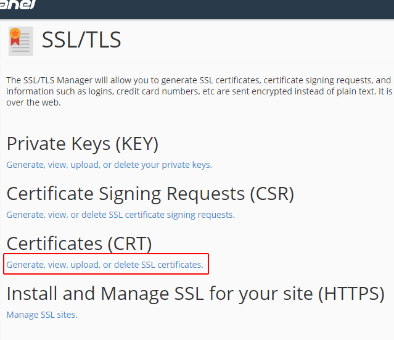Image resolution: width=394 pixels, height=340 pixels.
Task: Click the word "delete" in private keys link
Action: pyautogui.click(x=126, y=165)
